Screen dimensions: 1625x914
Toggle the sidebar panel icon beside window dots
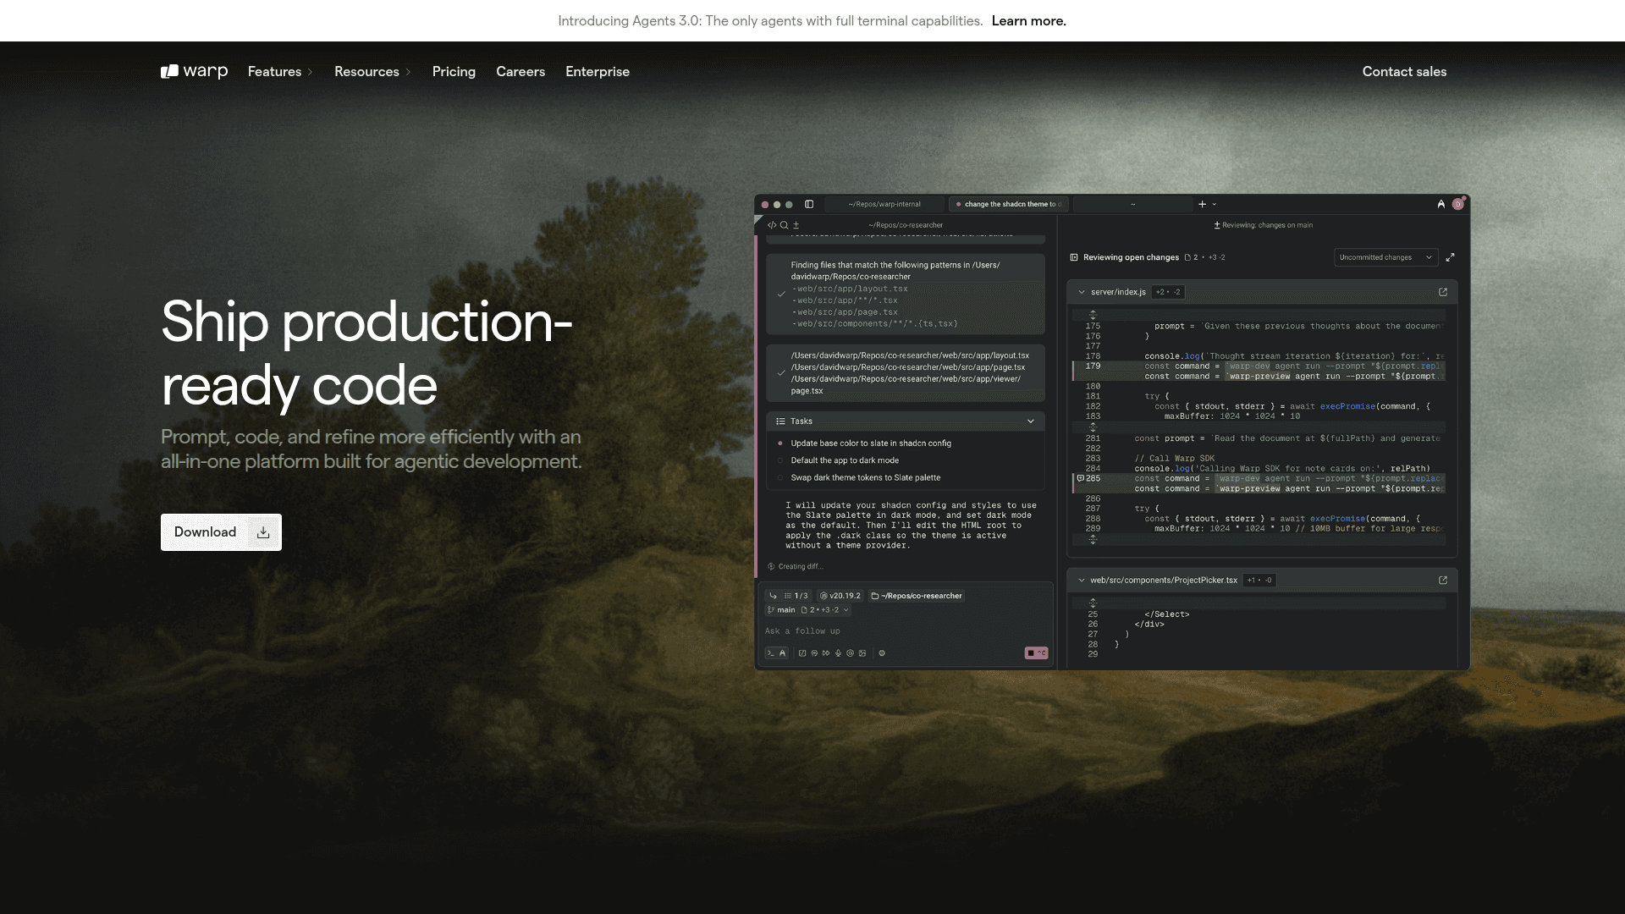[x=809, y=204]
